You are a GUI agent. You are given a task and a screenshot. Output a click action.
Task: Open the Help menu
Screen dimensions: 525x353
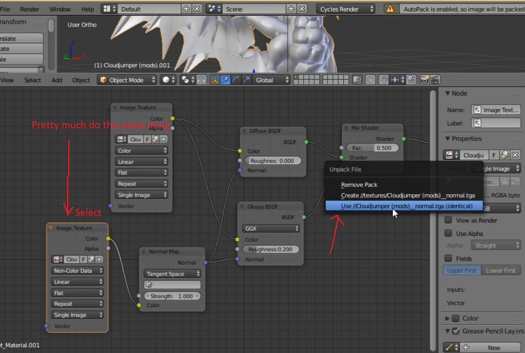[x=88, y=9]
